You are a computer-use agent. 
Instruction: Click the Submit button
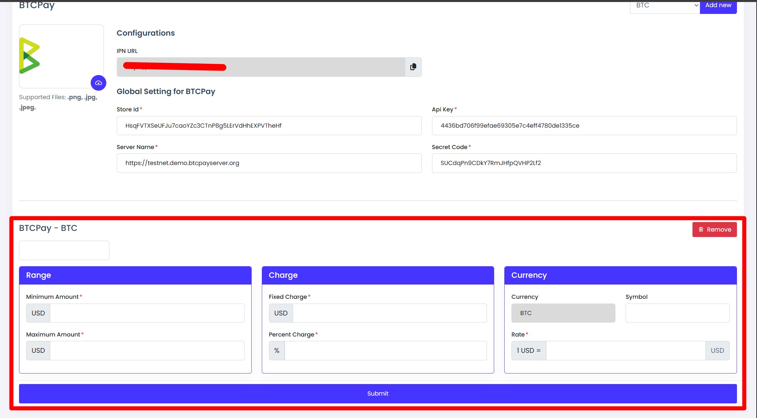coord(378,394)
